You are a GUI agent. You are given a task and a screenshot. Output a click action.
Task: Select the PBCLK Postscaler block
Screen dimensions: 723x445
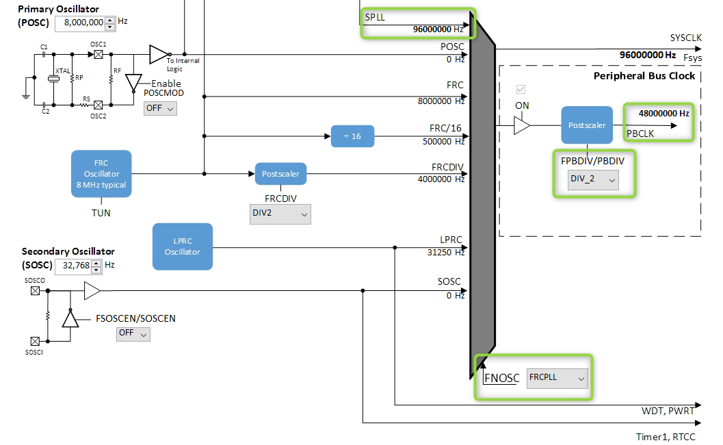click(586, 125)
